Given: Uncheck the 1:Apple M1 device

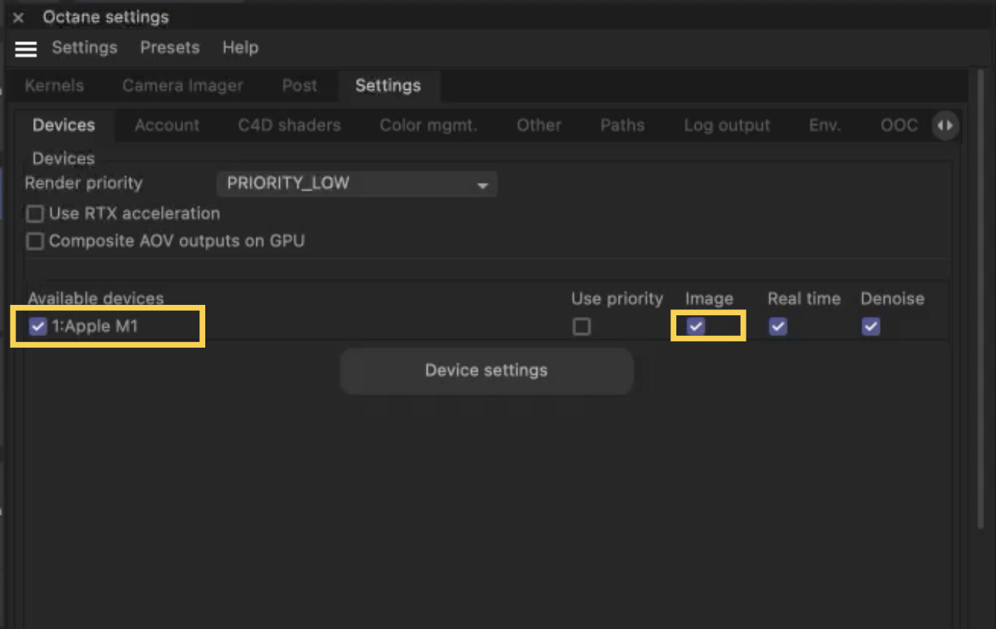Looking at the screenshot, I should (x=38, y=326).
